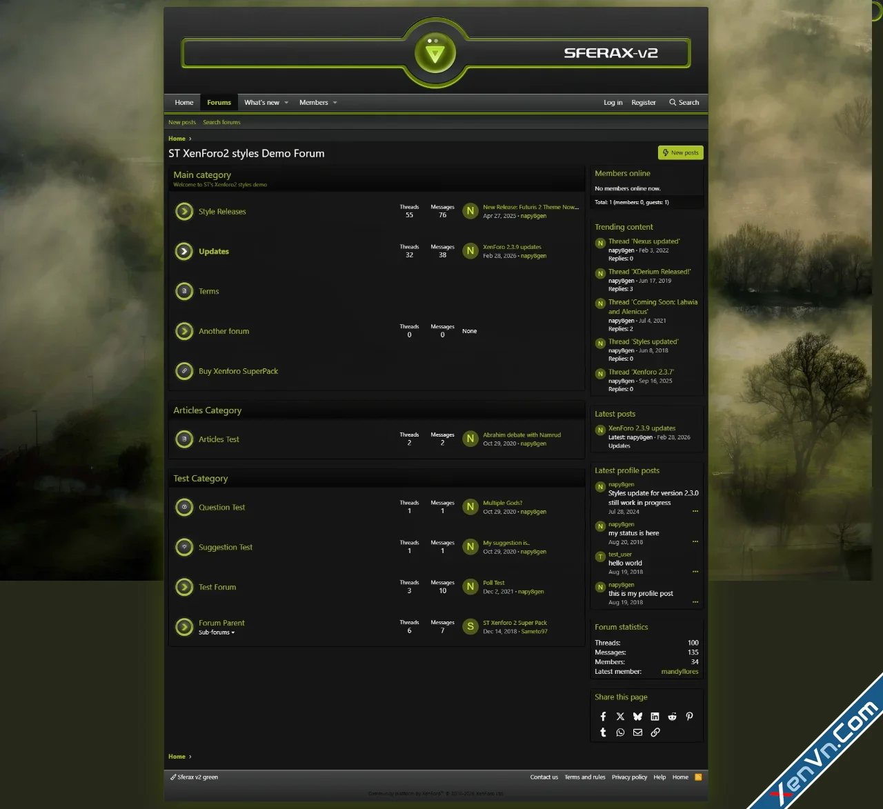Click the Reddit share icon
Image resolution: width=883 pixels, height=809 pixels.
[x=672, y=716]
